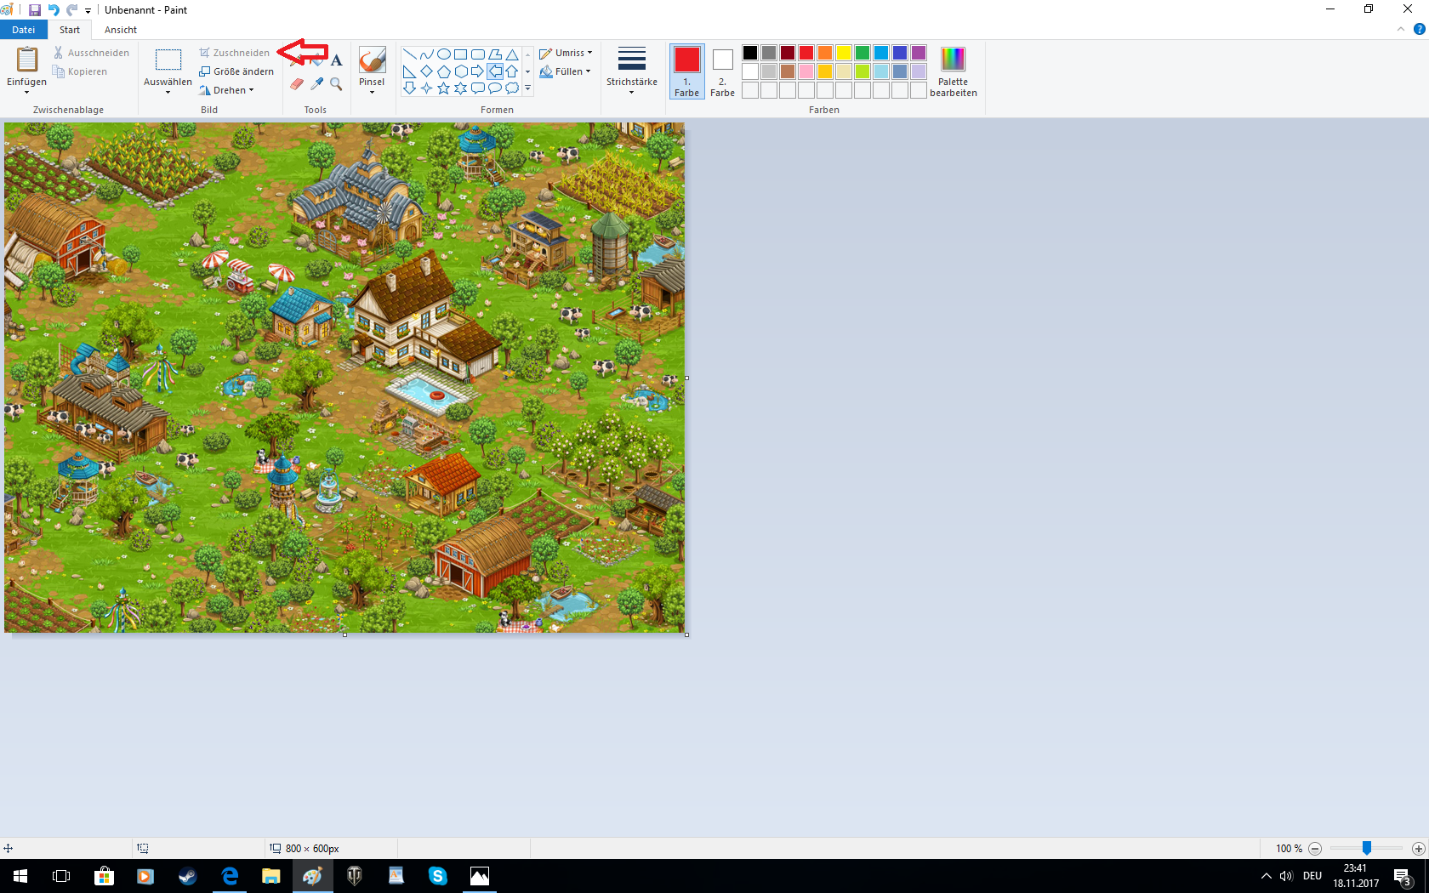Choose the Rounded rectangle shape
1429x893 pixels.
click(478, 54)
